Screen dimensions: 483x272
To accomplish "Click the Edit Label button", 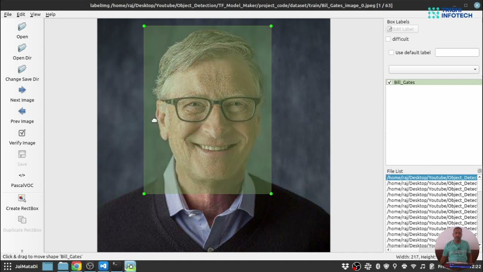I will (x=402, y=29).
